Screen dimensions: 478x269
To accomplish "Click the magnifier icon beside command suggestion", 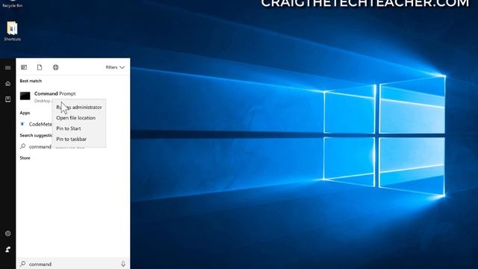I will point(23,146).
